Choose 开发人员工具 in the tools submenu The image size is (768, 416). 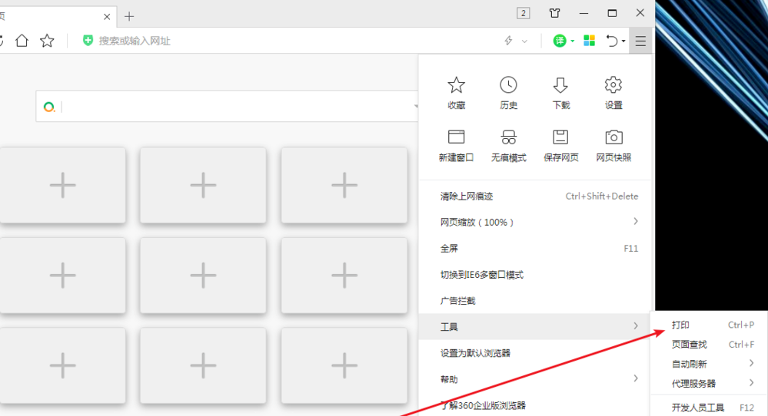tap(709, 408)
